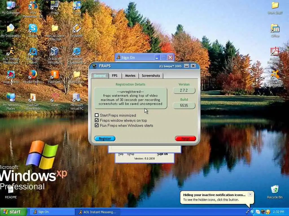Click the FRAPS title bar icon
This screenshot has height=216, width=289.
coord(94,66)
